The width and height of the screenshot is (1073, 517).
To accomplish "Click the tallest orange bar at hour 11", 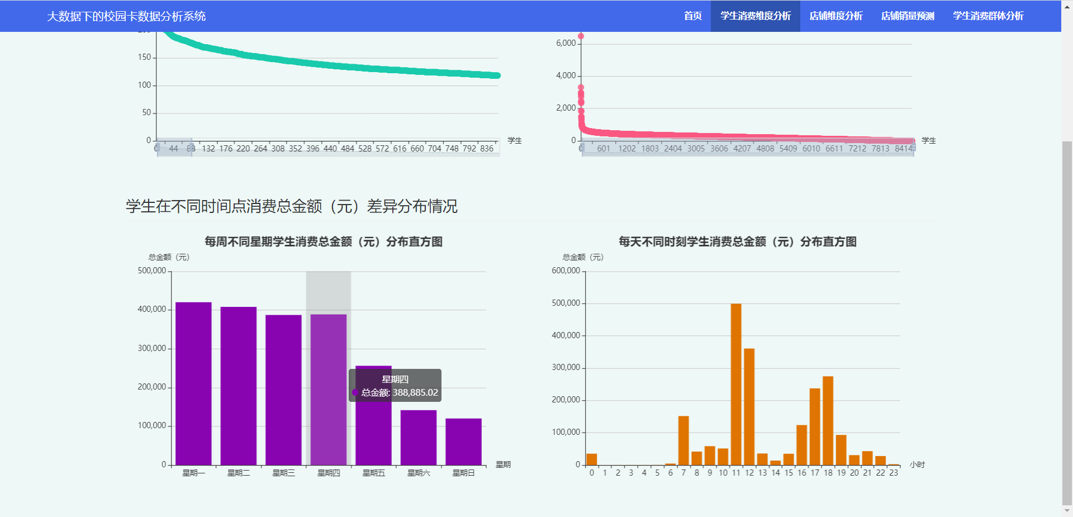I will point(736,384).
